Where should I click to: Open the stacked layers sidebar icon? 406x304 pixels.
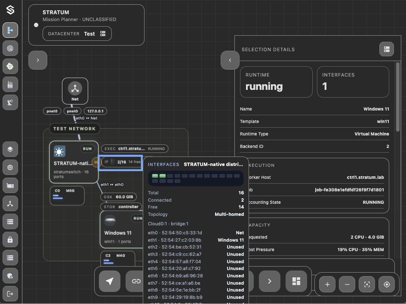(10, 149)
